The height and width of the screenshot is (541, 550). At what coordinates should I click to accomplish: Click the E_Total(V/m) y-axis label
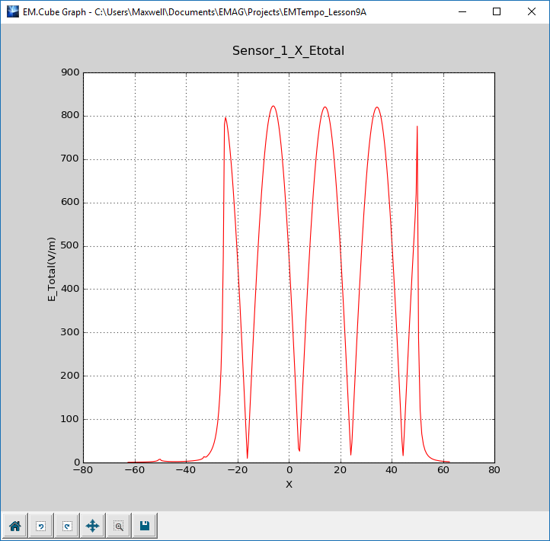click(x=53, y=267)
